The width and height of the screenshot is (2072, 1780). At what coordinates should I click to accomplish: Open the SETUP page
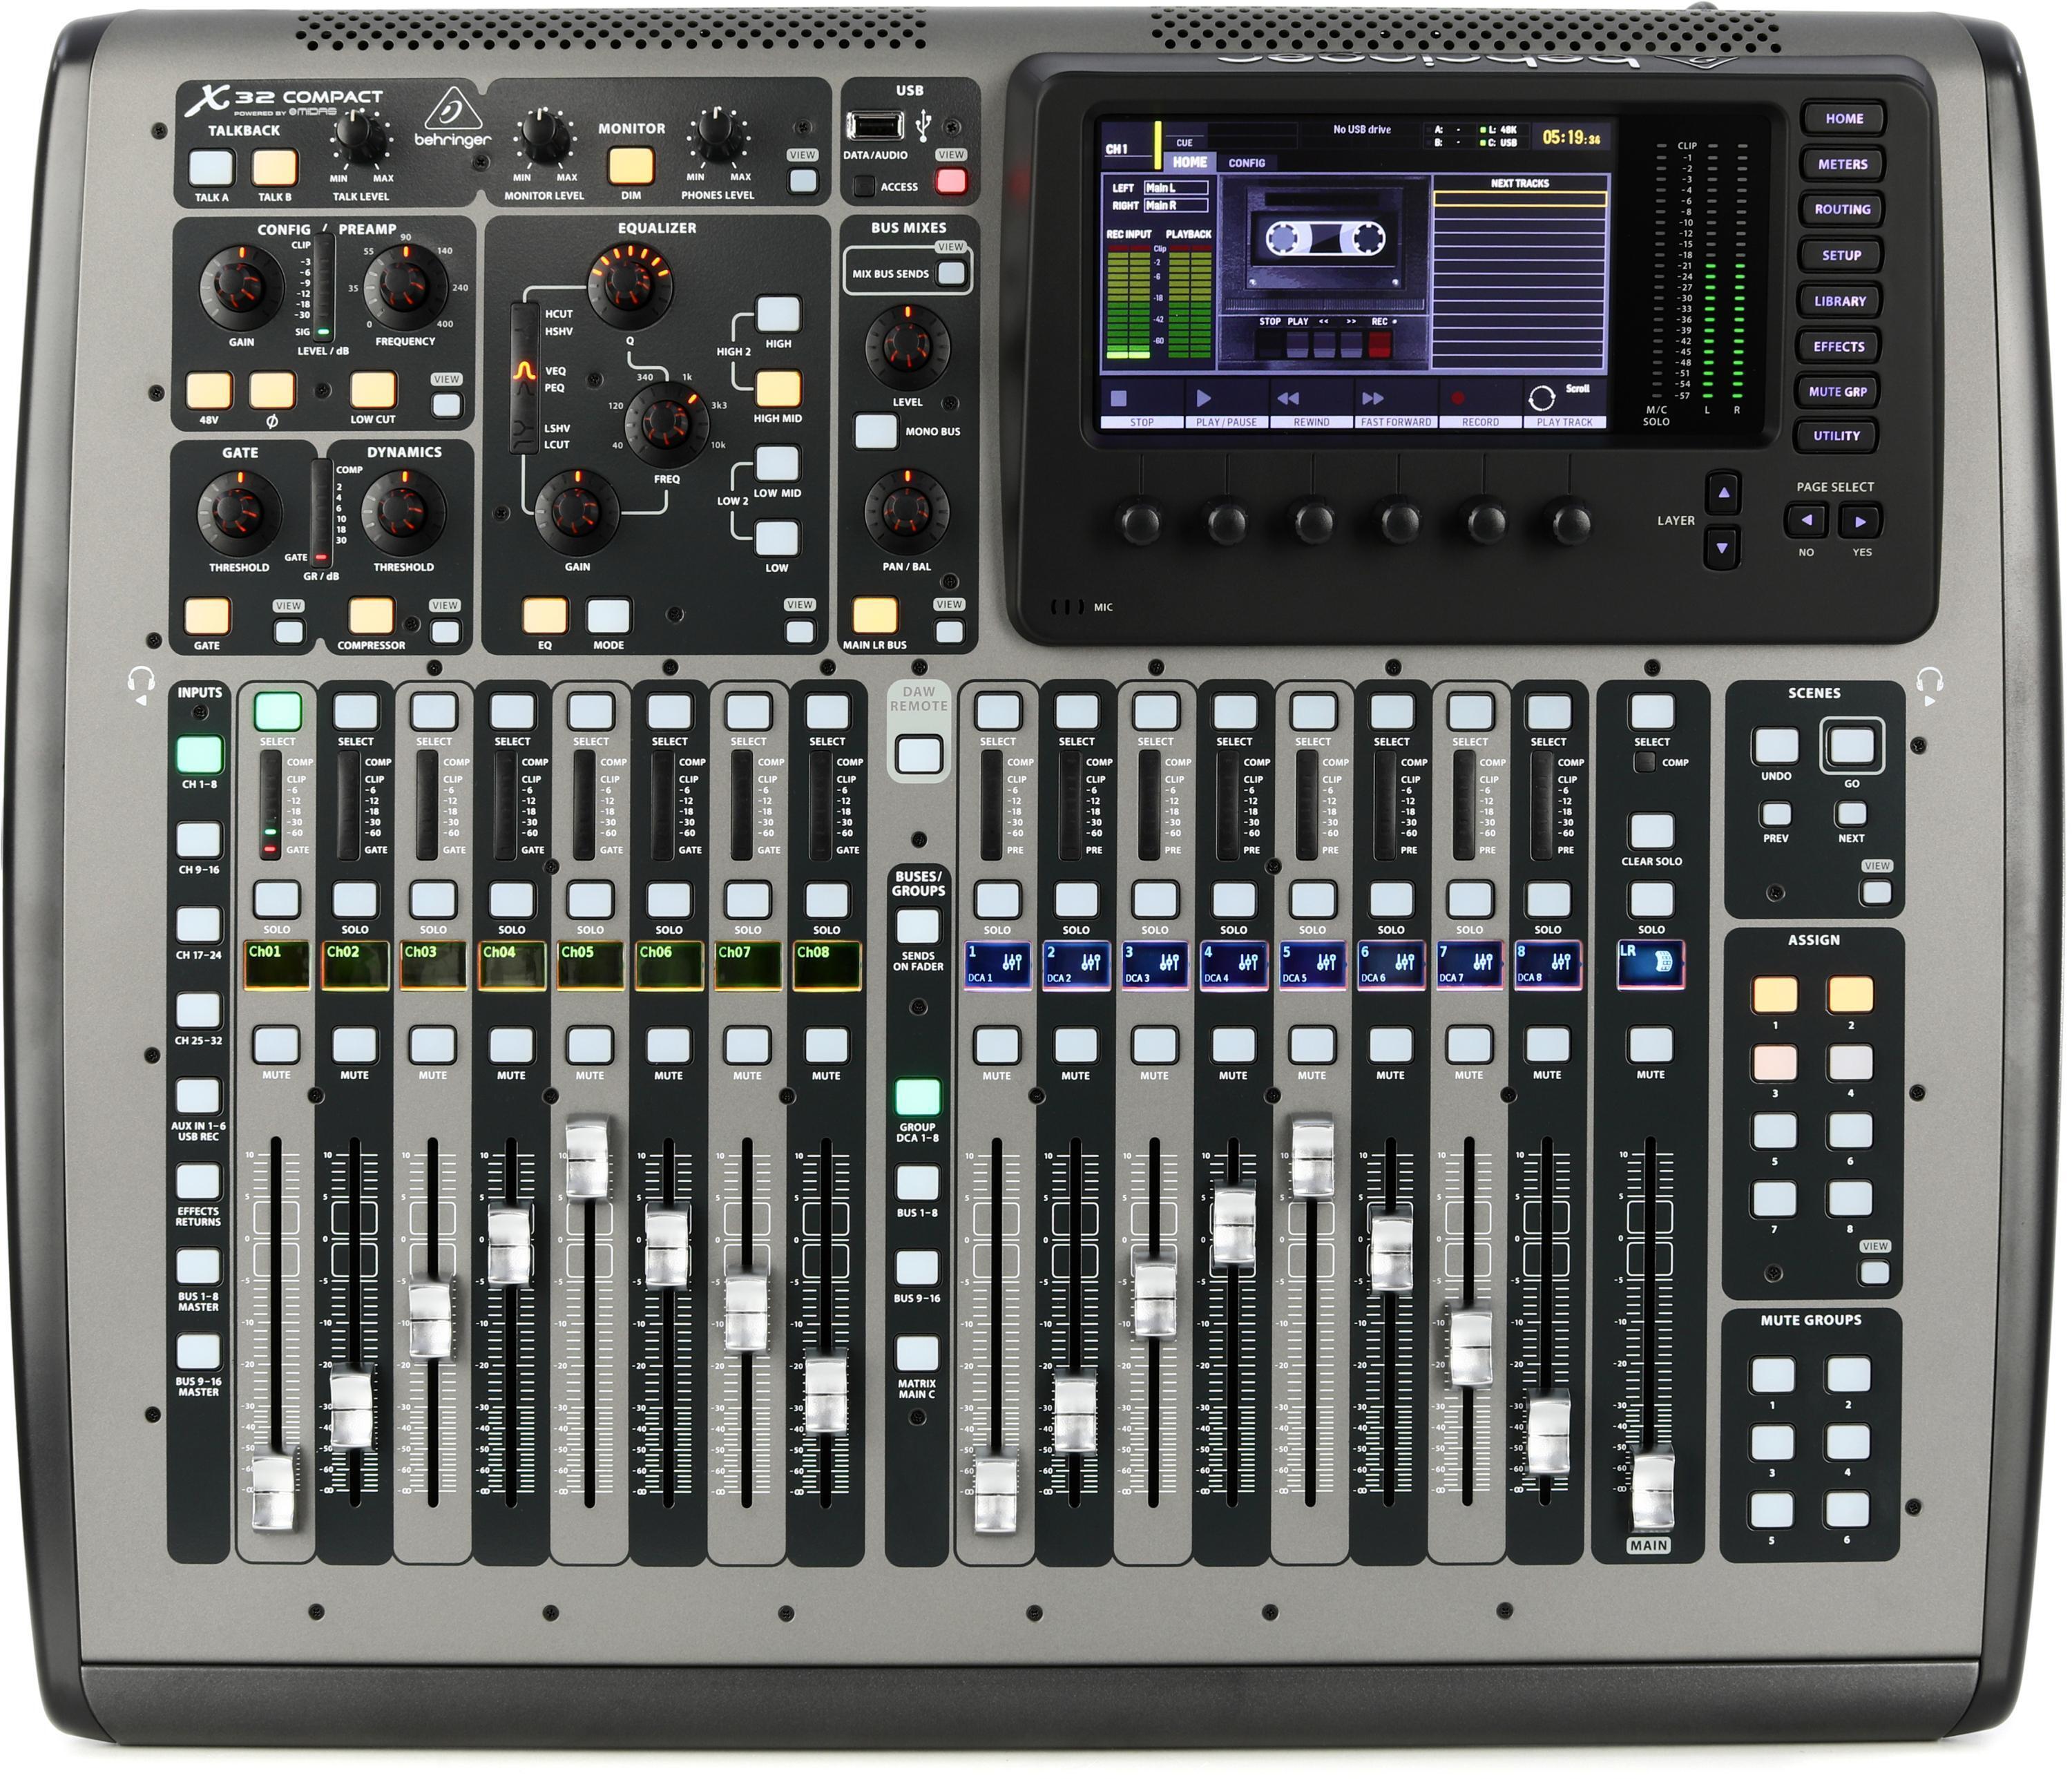pyautogui.click(x=1841, y=255)
